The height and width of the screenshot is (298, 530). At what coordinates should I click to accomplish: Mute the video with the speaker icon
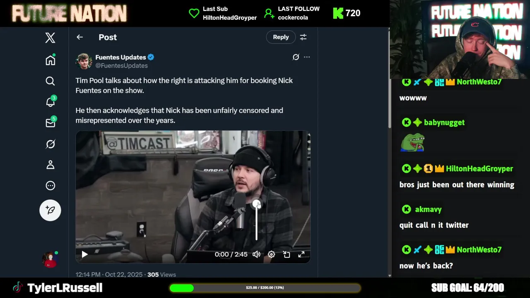click(x=256, y=255)
